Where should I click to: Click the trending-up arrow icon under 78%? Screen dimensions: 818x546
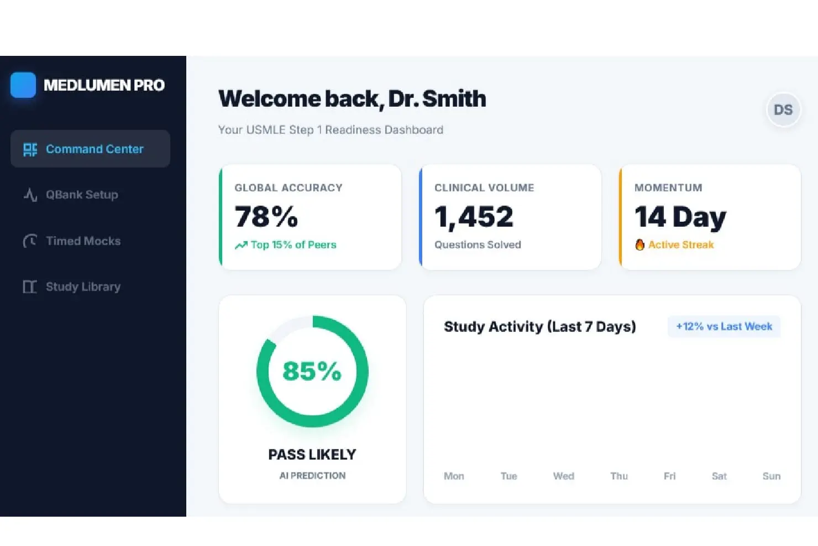[241, 245]
